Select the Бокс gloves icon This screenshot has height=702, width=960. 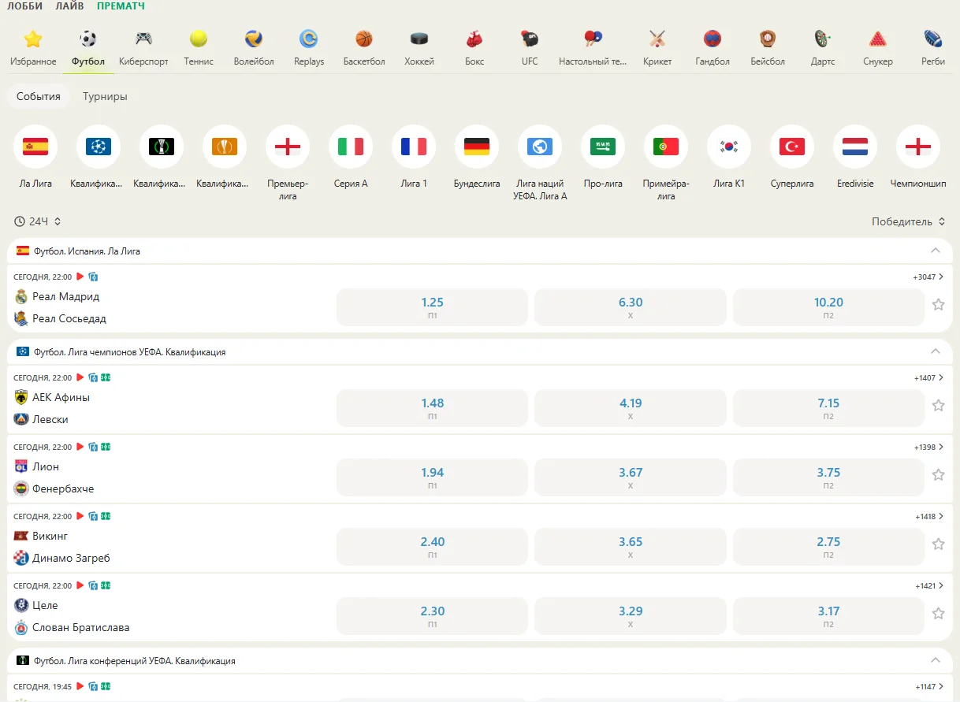pyautogui.click(x=474, y=39)
